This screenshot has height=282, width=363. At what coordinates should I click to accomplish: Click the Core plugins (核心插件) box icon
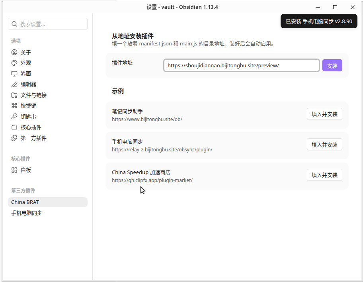[x=14, y=127]
